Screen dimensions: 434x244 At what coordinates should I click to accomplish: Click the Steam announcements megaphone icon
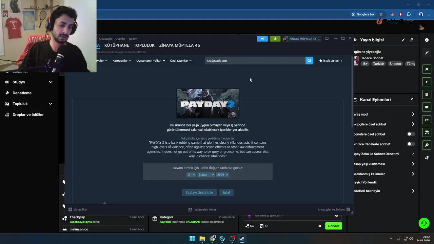[x=262, y=39]
